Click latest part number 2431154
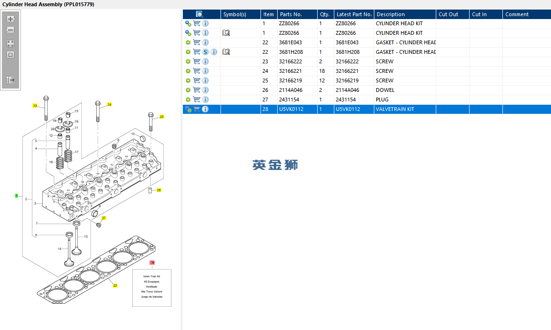 [x=354, y=100]
